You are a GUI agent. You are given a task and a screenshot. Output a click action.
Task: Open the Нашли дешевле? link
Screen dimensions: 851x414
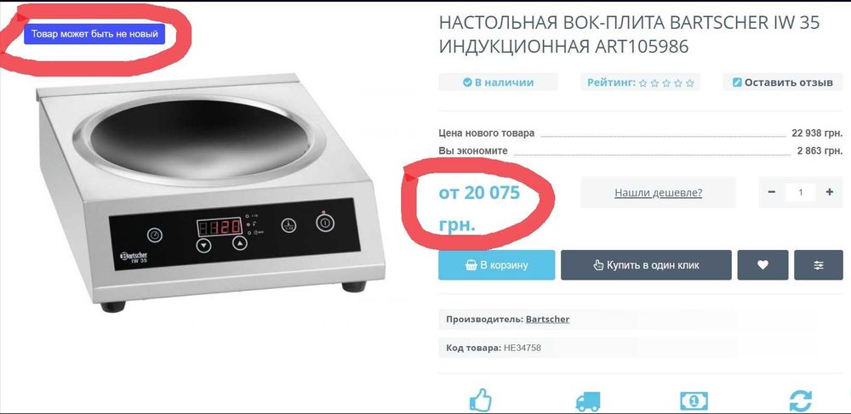pyautogui.click(x=659, y=192)
